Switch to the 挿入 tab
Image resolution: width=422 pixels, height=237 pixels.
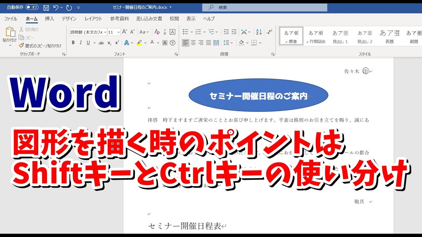click(49, 19)
